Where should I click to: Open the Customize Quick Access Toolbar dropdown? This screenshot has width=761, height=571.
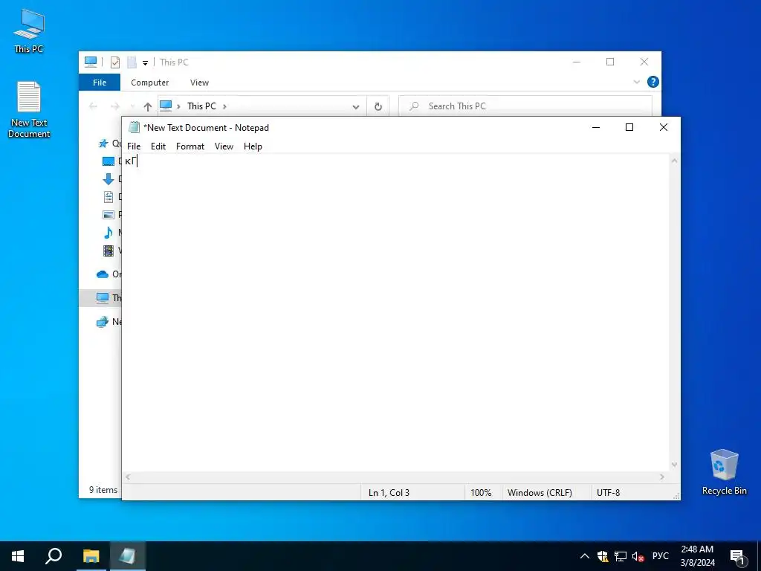point(145,62)
